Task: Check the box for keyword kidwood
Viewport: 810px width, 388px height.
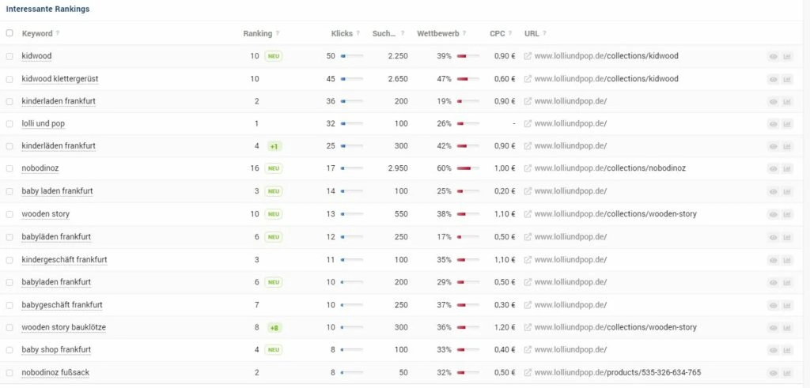Action: coord(9,56)
